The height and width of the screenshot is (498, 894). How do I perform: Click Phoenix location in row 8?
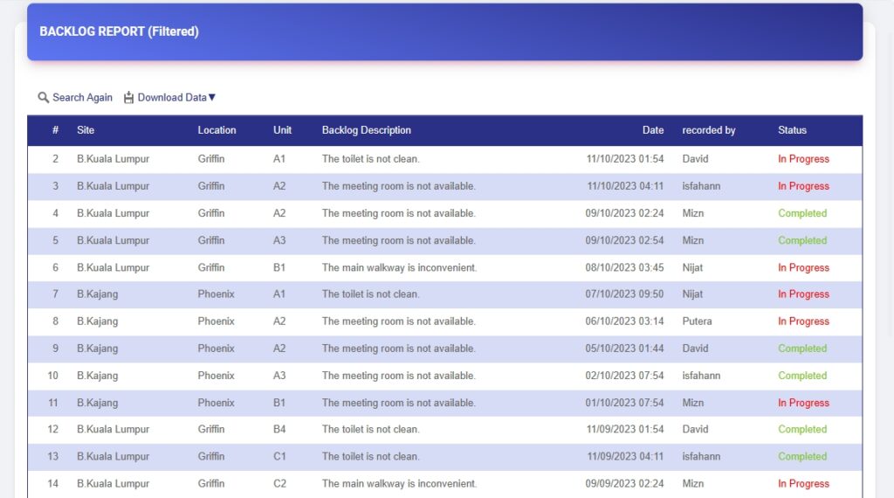217,322
